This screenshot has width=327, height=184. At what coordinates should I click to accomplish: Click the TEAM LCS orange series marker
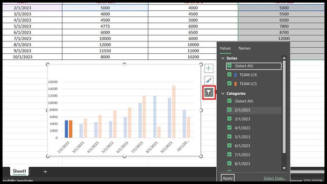(235, 84)
